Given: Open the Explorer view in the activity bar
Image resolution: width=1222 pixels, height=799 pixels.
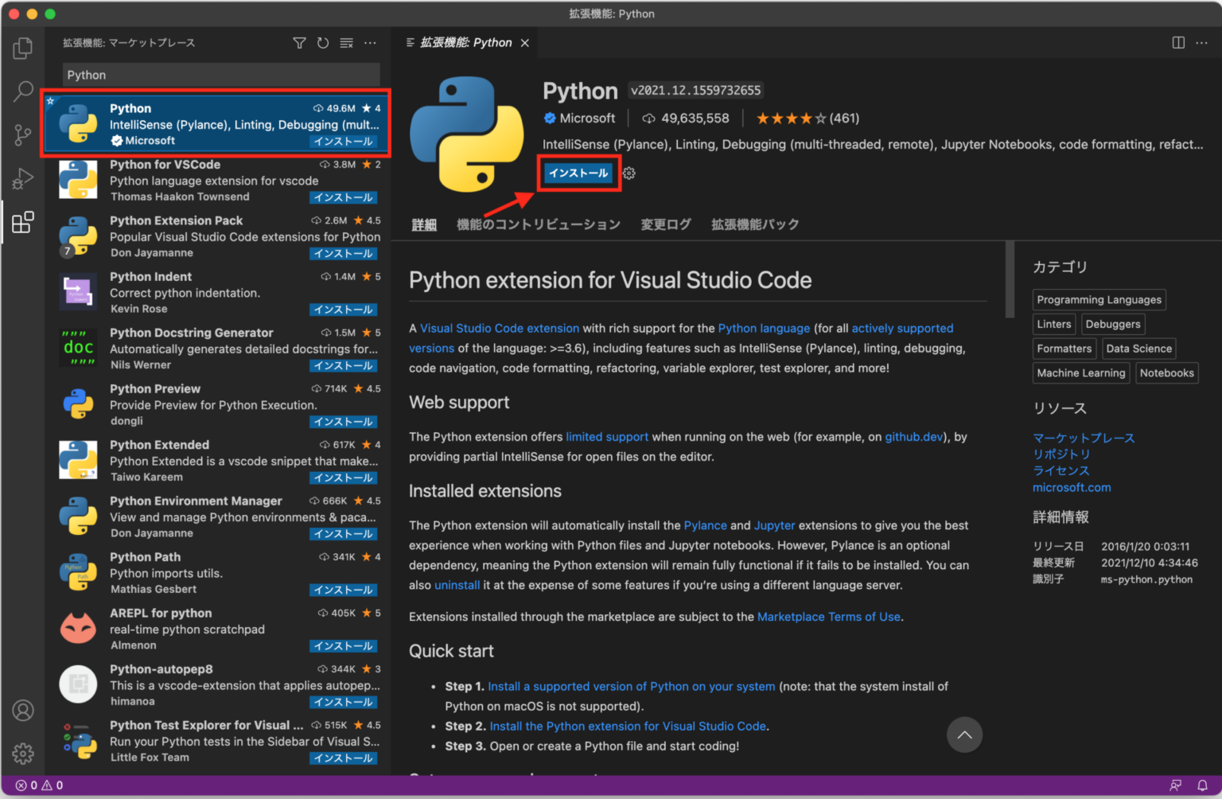Looking at the screenshot, I should pos(22,48).
